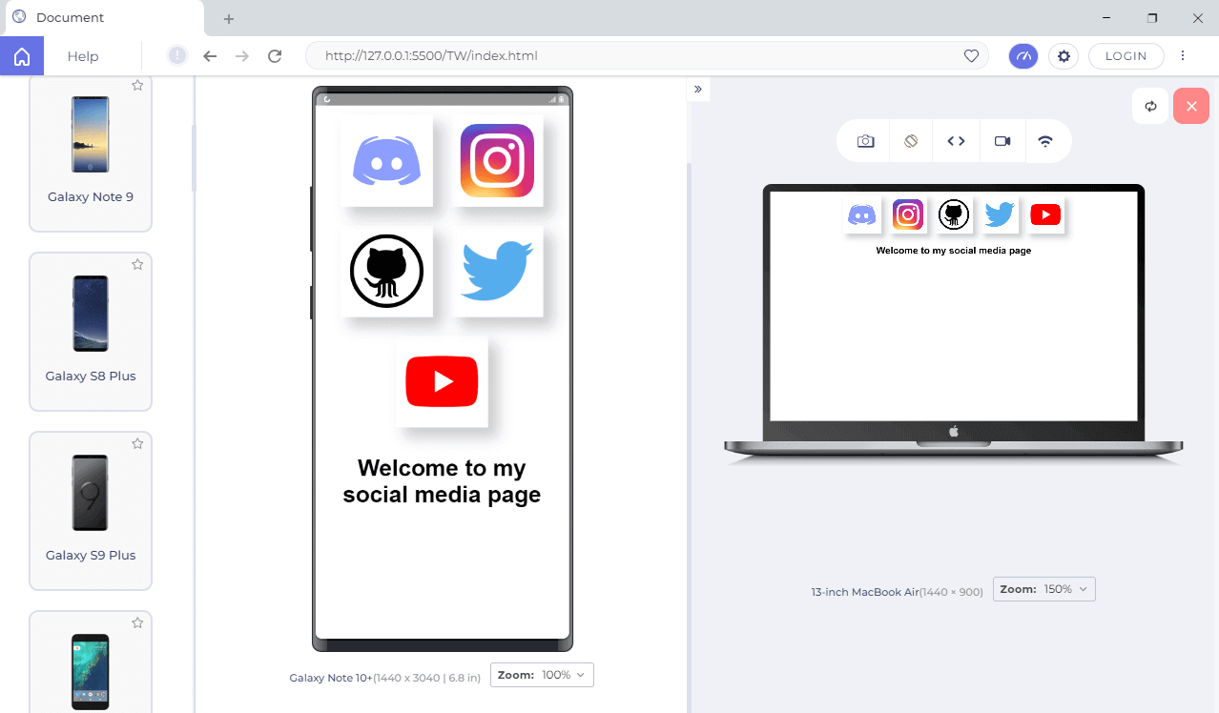Click the LOGIN button
Image resolution: width=1219 pixels, height=713 pixels.
(1126, 56)
